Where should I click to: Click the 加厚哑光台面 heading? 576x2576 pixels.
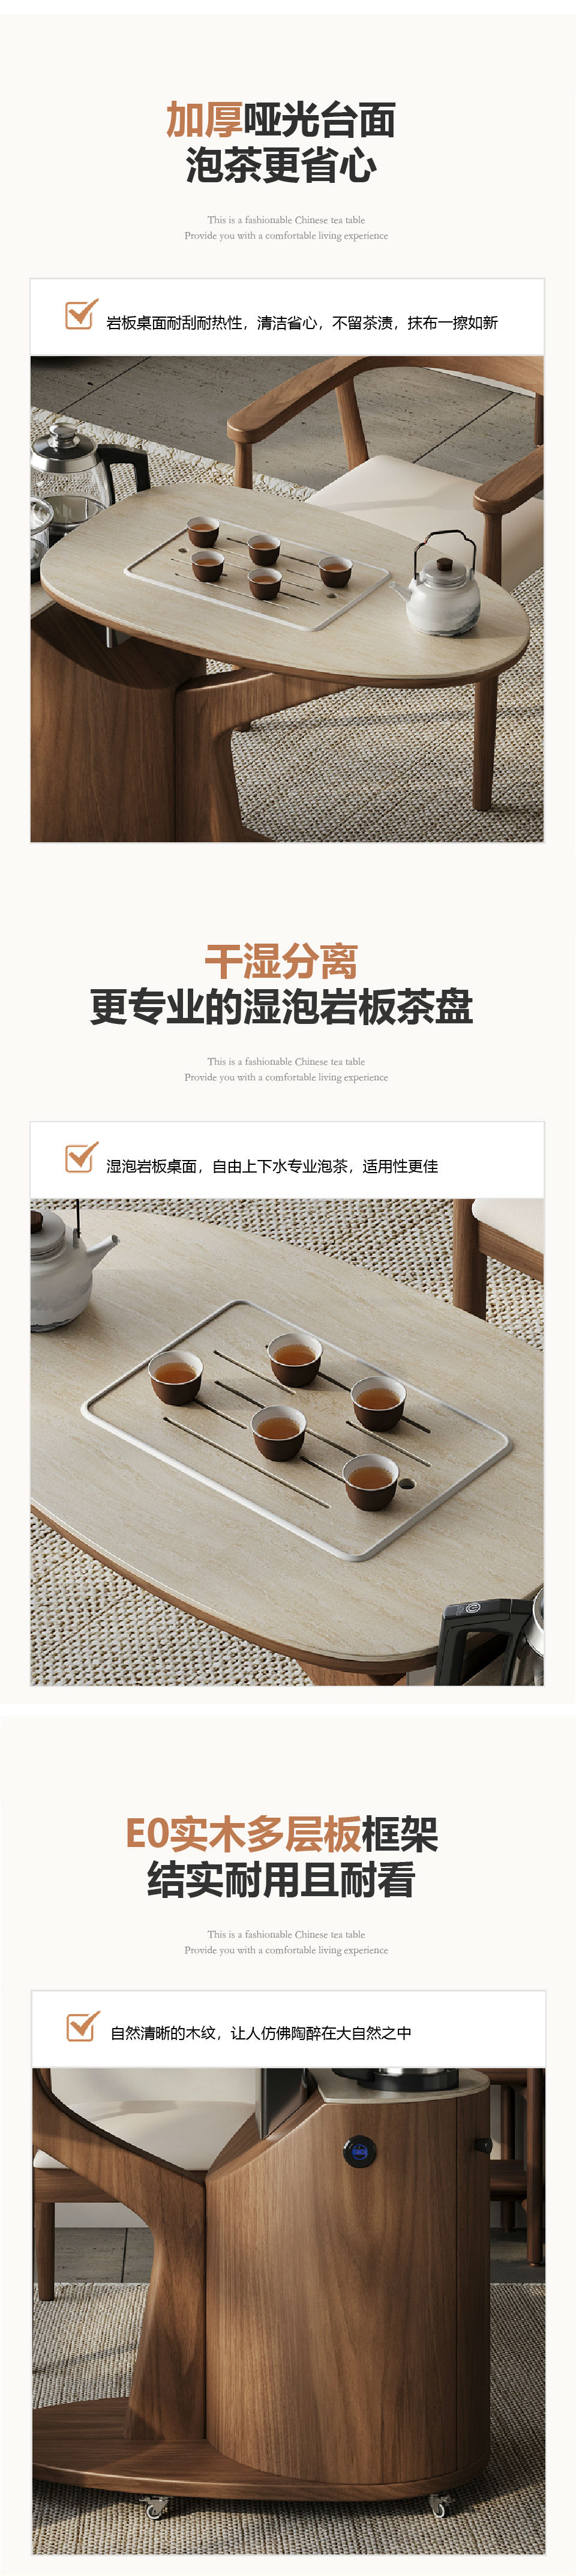(x=281, y=120)
